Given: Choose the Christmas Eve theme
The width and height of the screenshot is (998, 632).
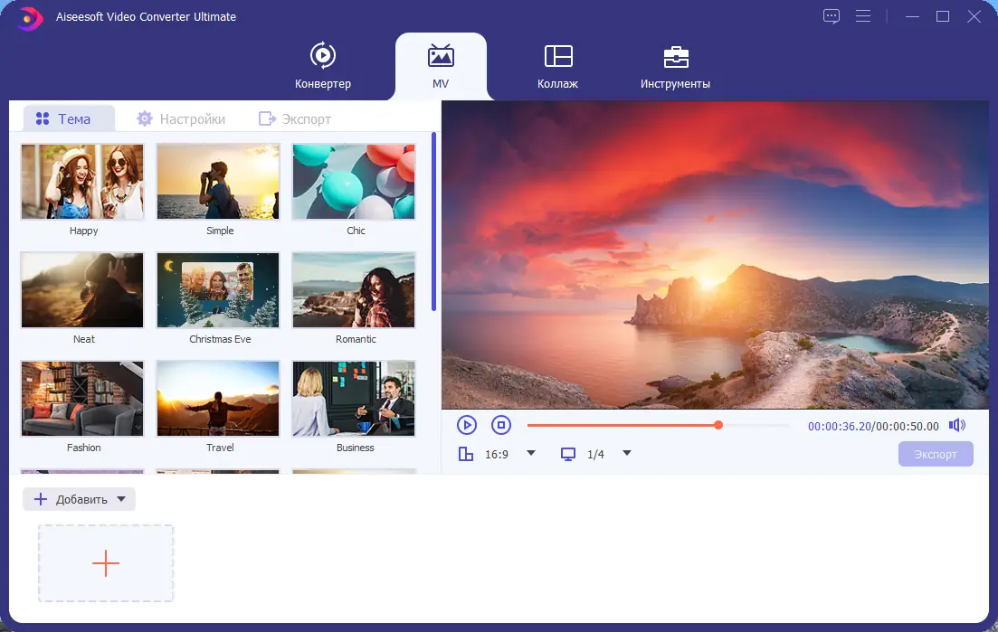Looking at the screenshot, I should point(218,290).
